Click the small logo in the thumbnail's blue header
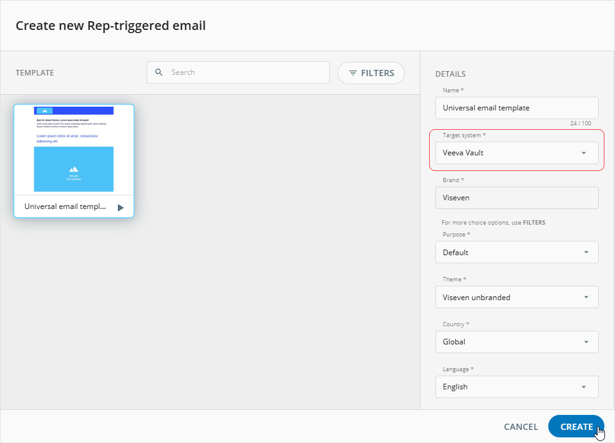 tap(44, 110)
